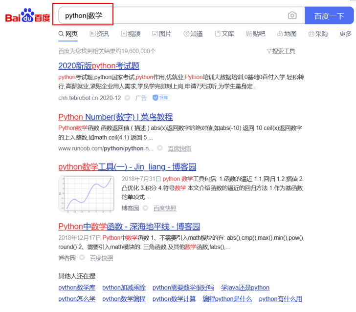Open the 文库 tab
Viewport: 356px width, 312px height.
pyautogui.click(x=224, y=34)
